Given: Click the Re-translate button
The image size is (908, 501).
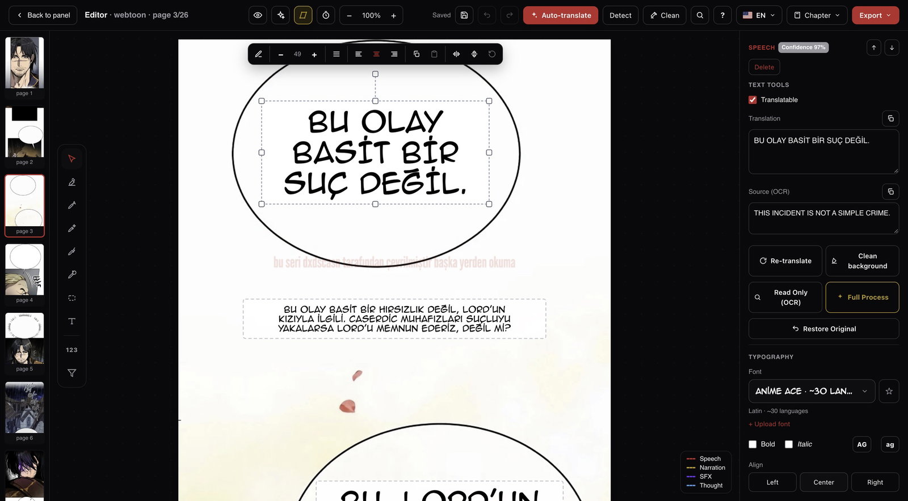Looking at the screenshot, I should point(785,261).
